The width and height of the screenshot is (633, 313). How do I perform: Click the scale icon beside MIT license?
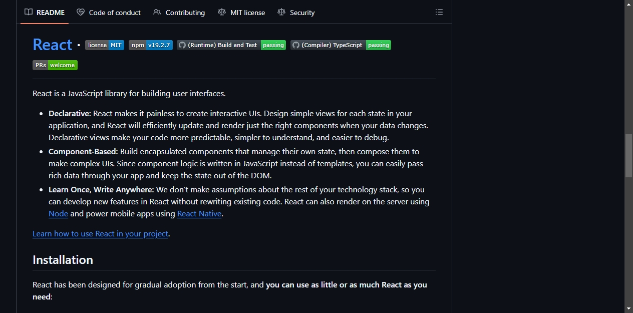point(222,12)
